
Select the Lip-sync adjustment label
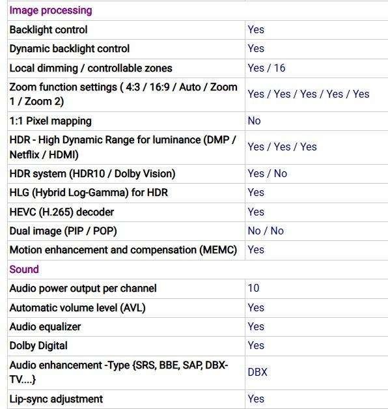[56, 399]
